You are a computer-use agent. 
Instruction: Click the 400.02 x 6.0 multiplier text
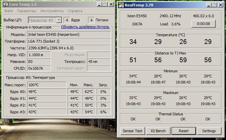pyautogui.click(x=203, y=16)
